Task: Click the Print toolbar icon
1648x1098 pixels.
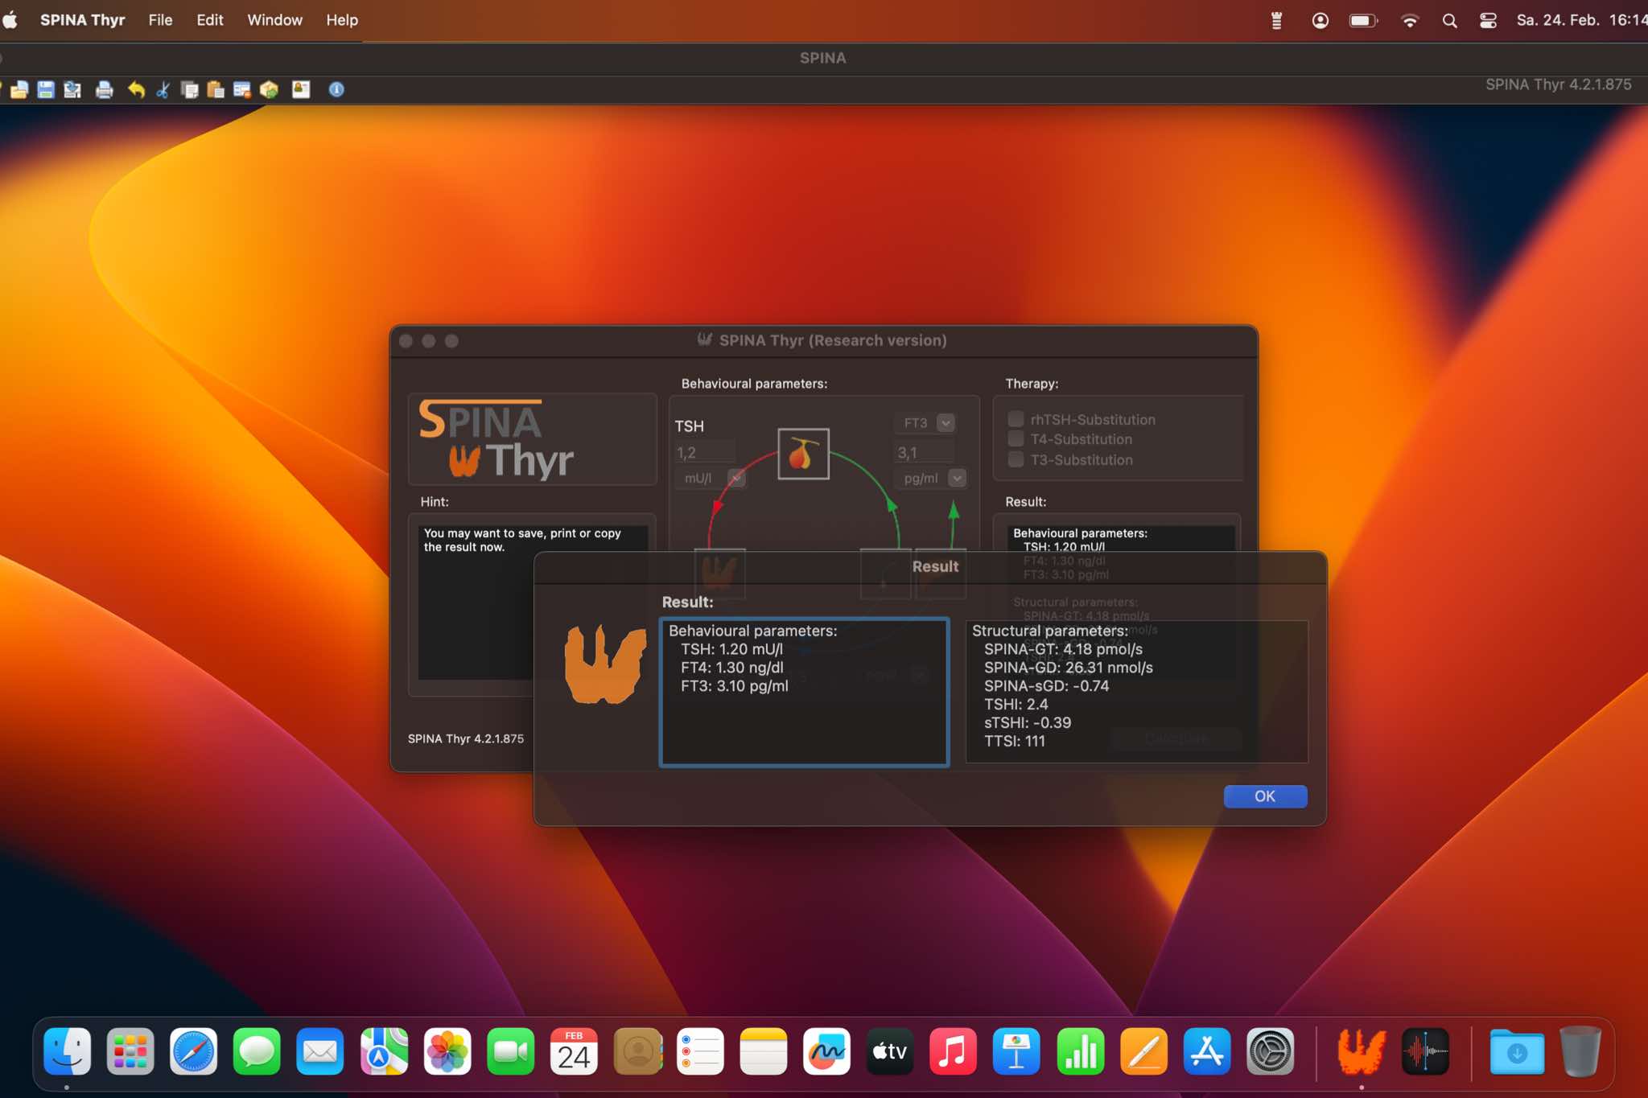Action: [x=104, y=89]
